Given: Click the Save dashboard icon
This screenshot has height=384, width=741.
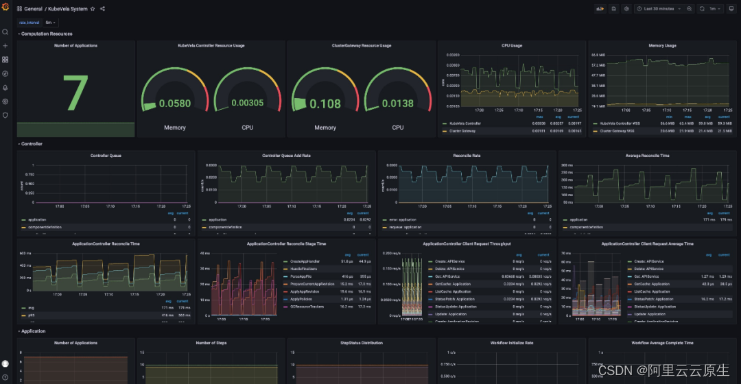Looking at the screenshot, I should tap(613, 9).
